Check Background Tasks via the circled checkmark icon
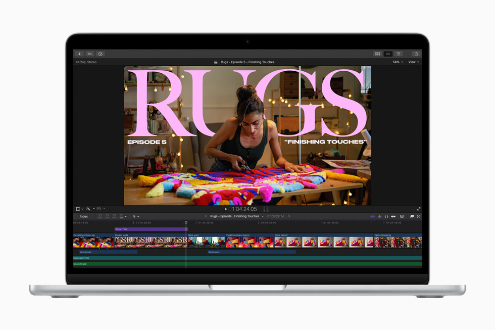 click(x=101, y=54)
